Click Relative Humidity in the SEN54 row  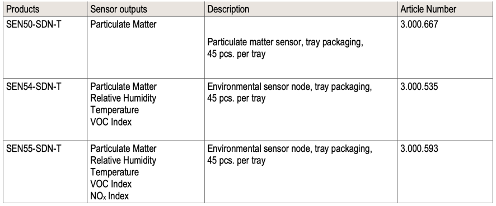[123, 98]
